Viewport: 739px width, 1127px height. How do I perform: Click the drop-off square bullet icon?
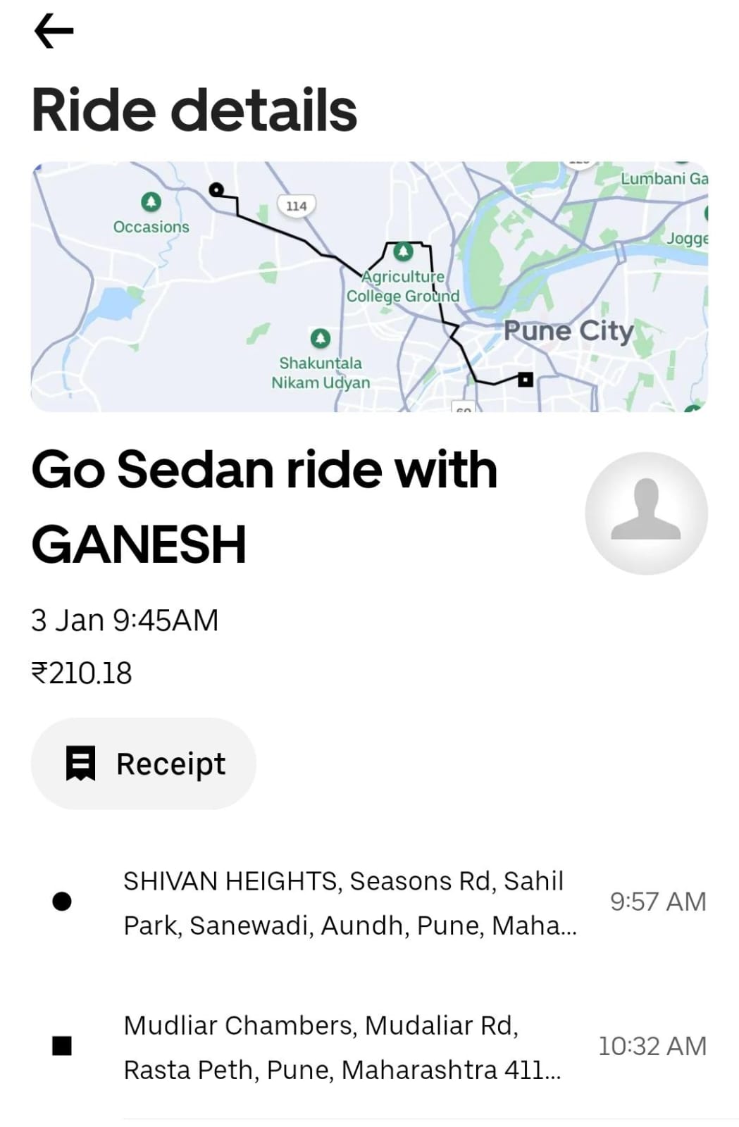62,1046
